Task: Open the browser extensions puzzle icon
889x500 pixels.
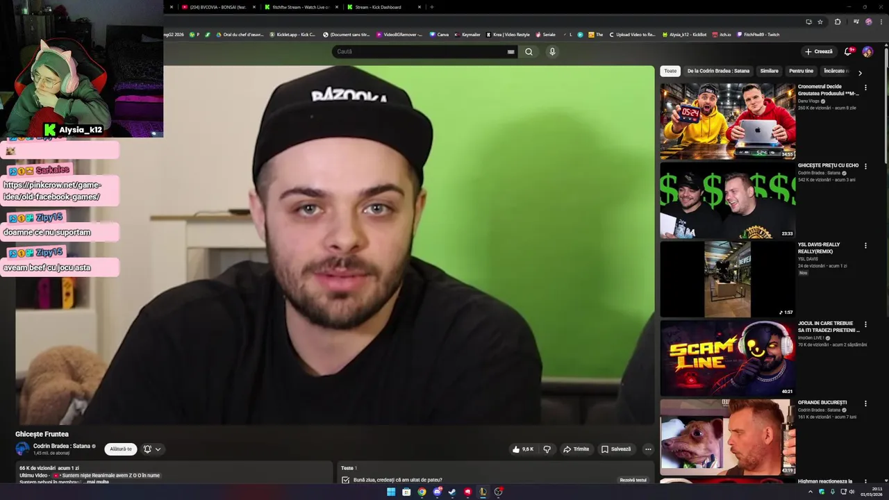Action: (x=838, y=22)
